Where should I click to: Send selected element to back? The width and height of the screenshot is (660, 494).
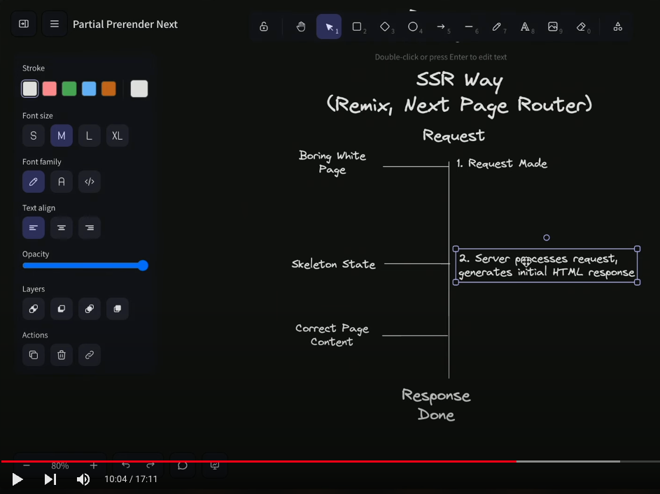[34, 309]
